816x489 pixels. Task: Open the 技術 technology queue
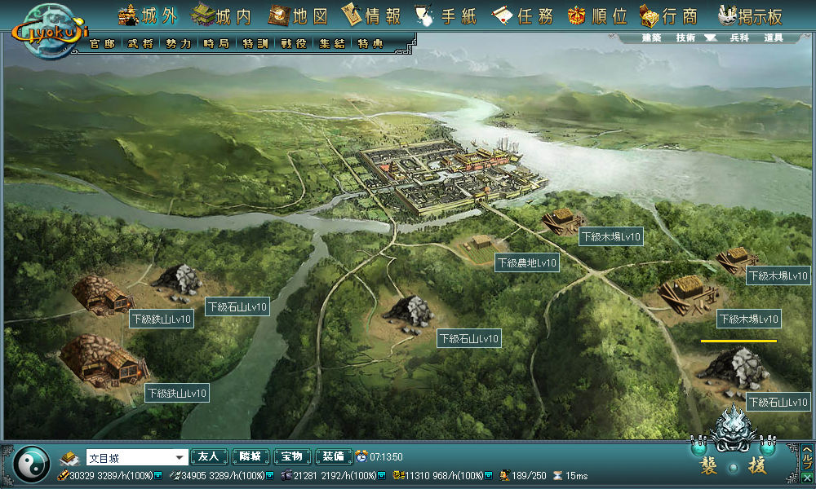point(685,37)
